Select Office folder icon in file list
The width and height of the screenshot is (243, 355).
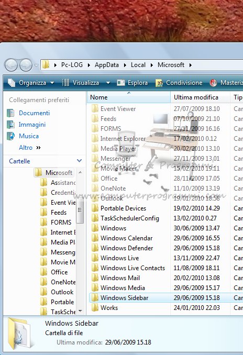[95, 179]
